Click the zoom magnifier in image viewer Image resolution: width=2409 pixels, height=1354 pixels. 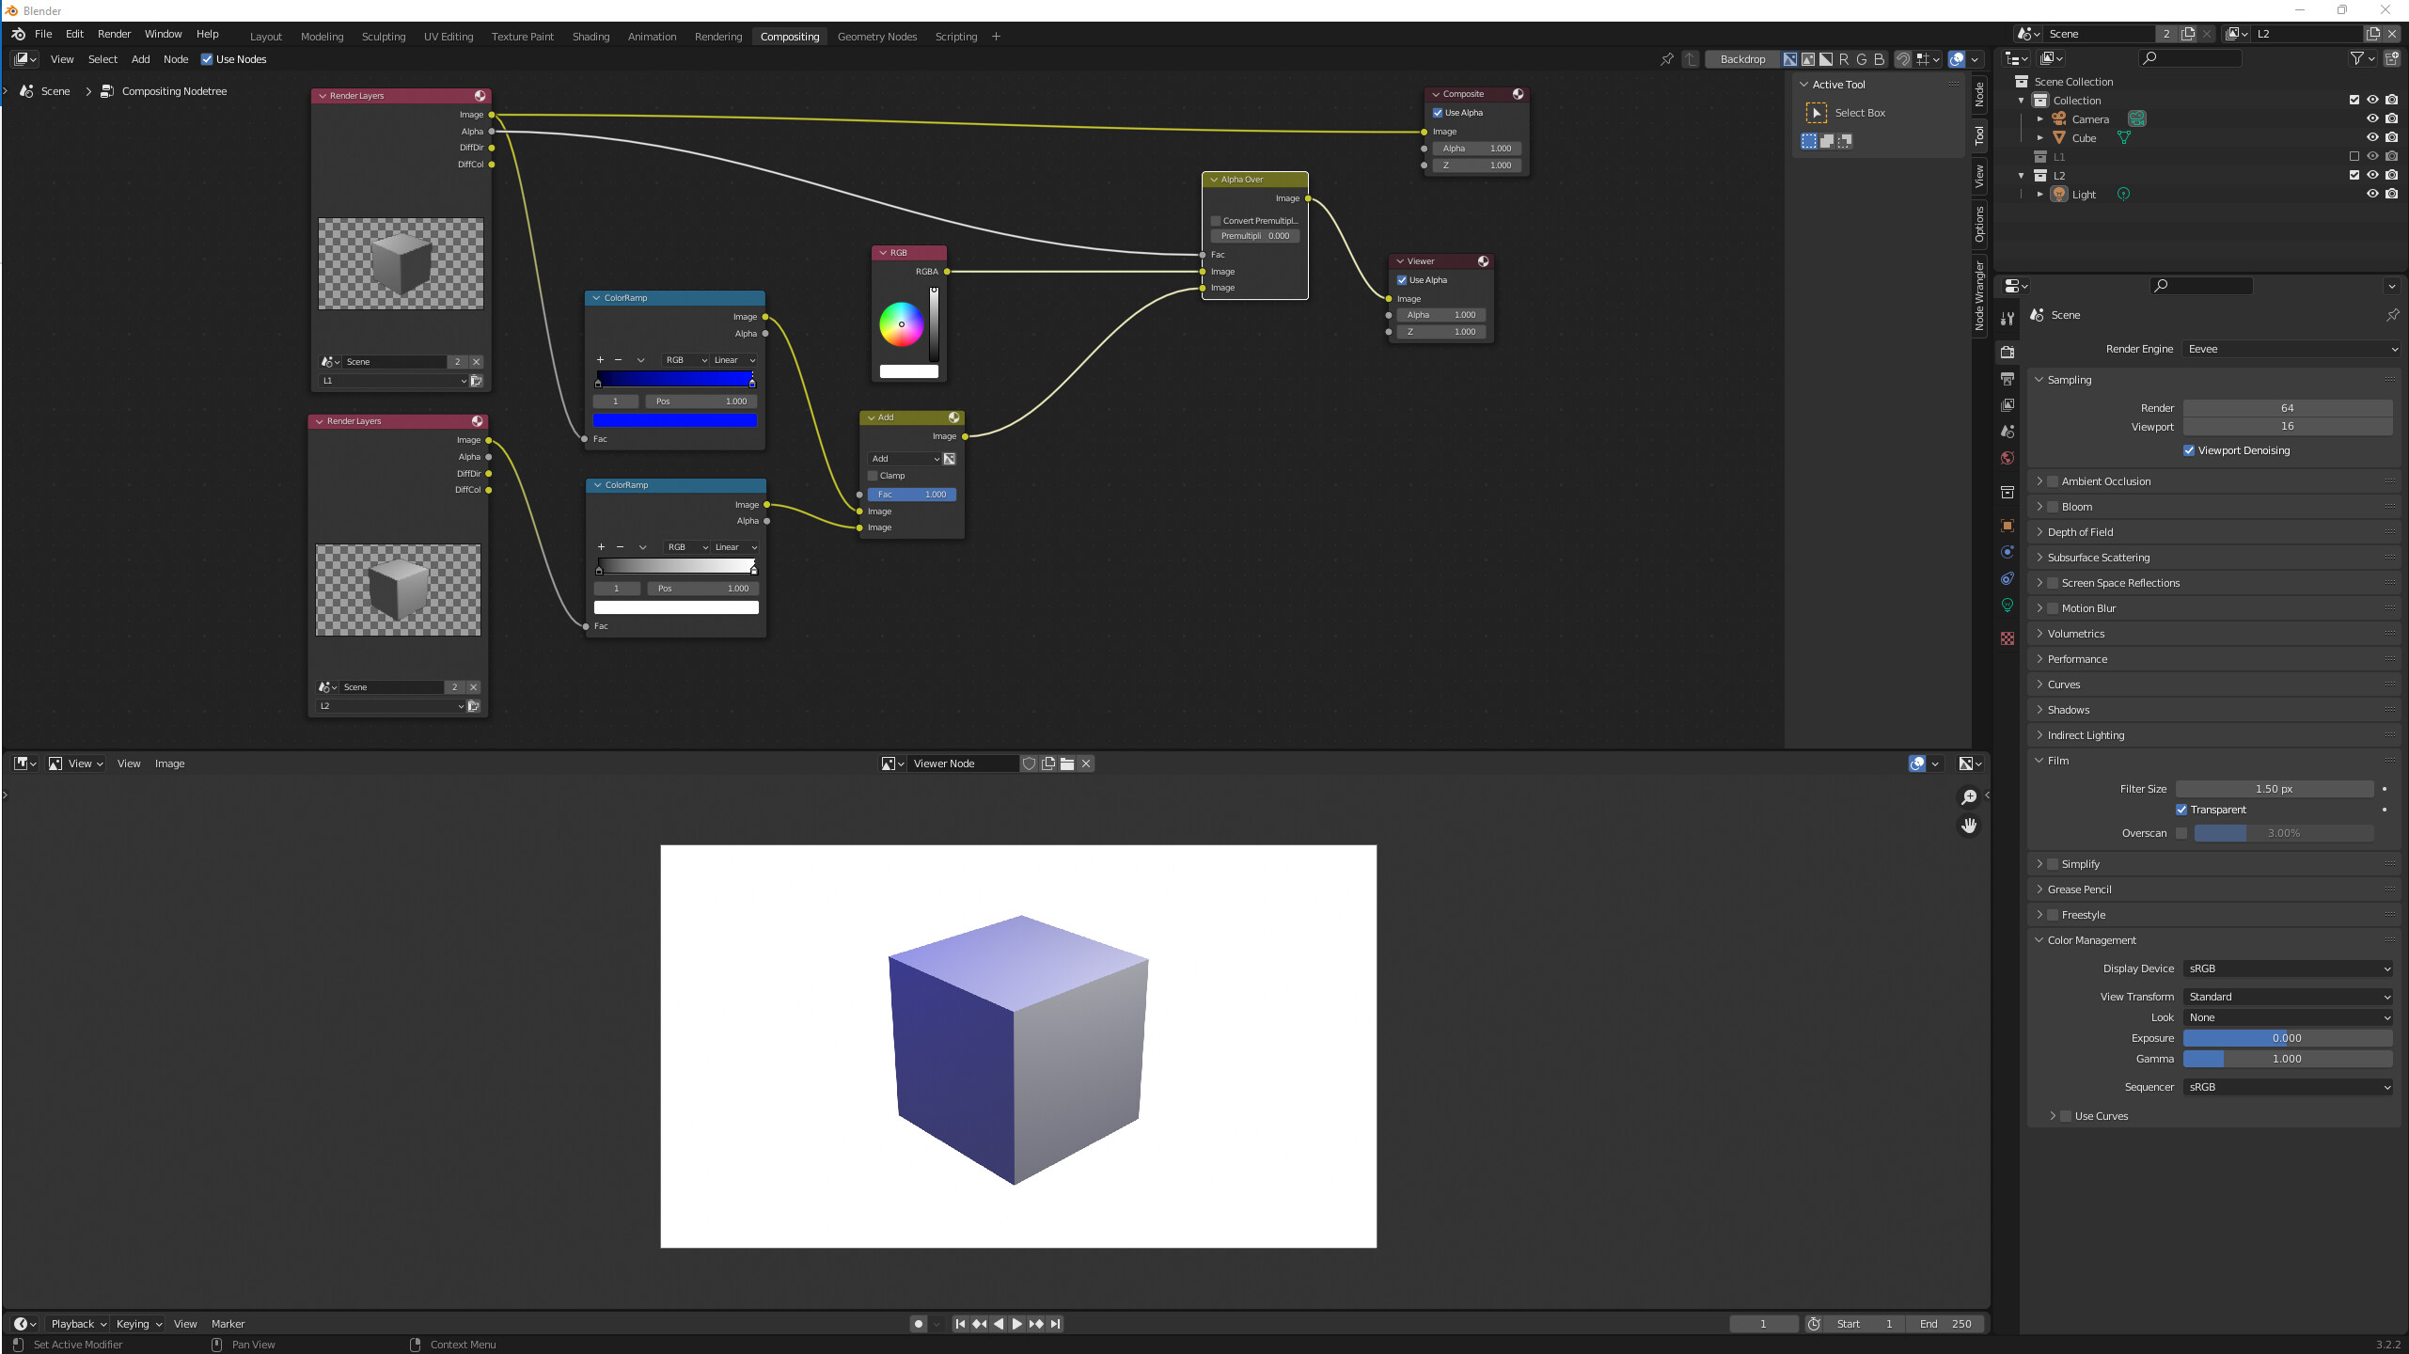1968,797
